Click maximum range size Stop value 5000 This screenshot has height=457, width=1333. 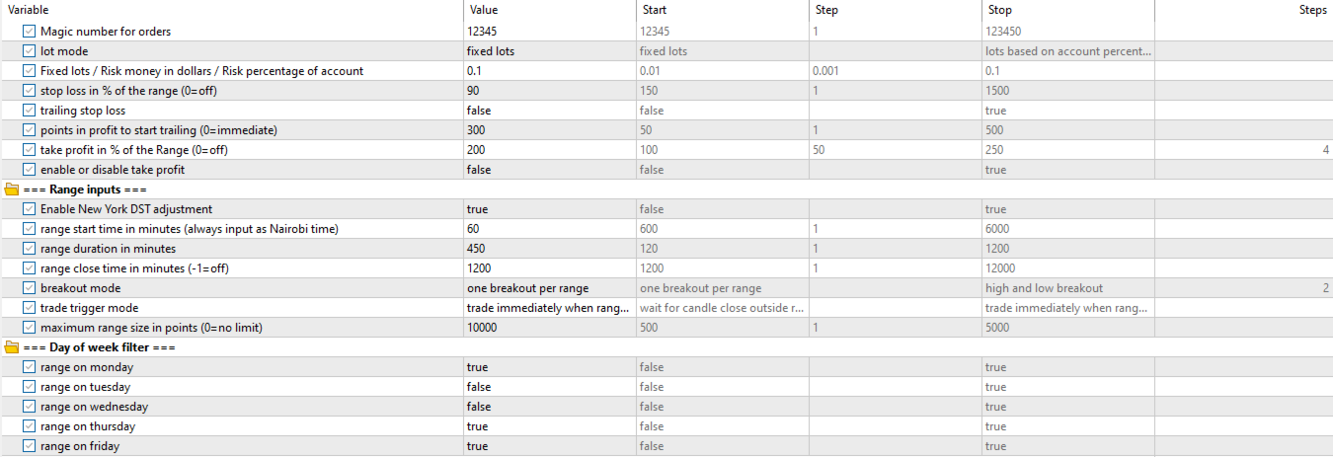click(1066, 328)
